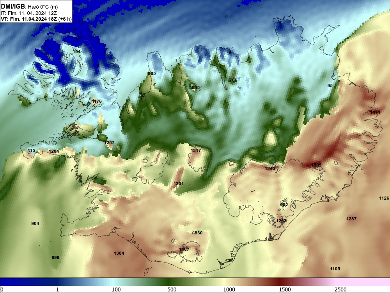This screenshot has width=390, height=293.
Task: Click the 100 tick label on the color scale
Action: (116, 289)
